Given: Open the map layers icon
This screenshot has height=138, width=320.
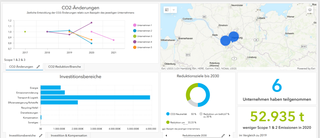Looking at the screenshot, I should (310, 10).
